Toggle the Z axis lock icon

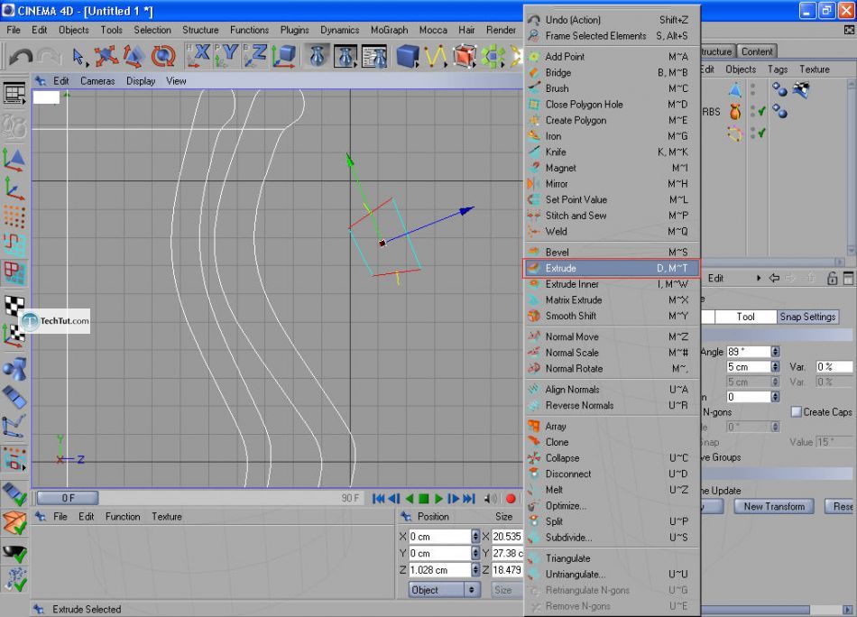(x=254, y=56)
